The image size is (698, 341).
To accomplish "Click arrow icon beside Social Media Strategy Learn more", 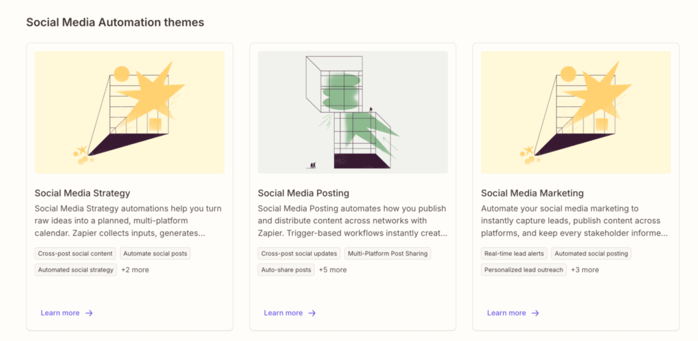I will pyautogui.click(x=89, y=313).
